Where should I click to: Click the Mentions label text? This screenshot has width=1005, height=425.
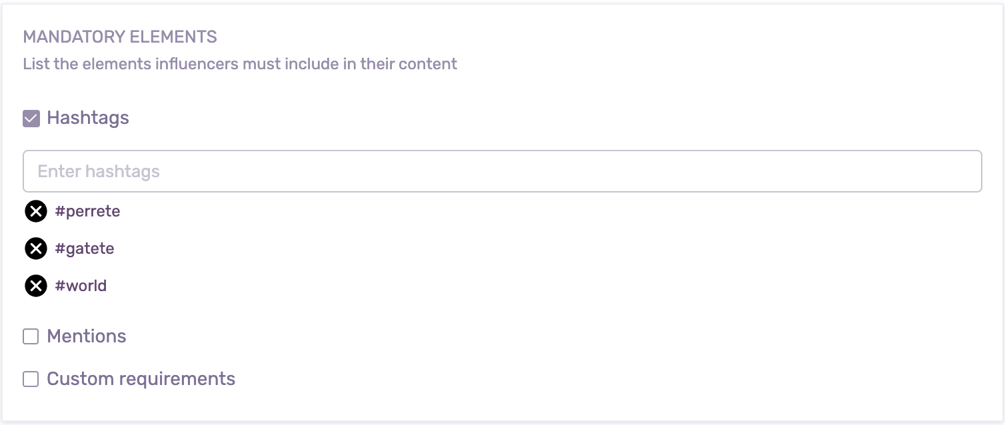coord(87,337)
